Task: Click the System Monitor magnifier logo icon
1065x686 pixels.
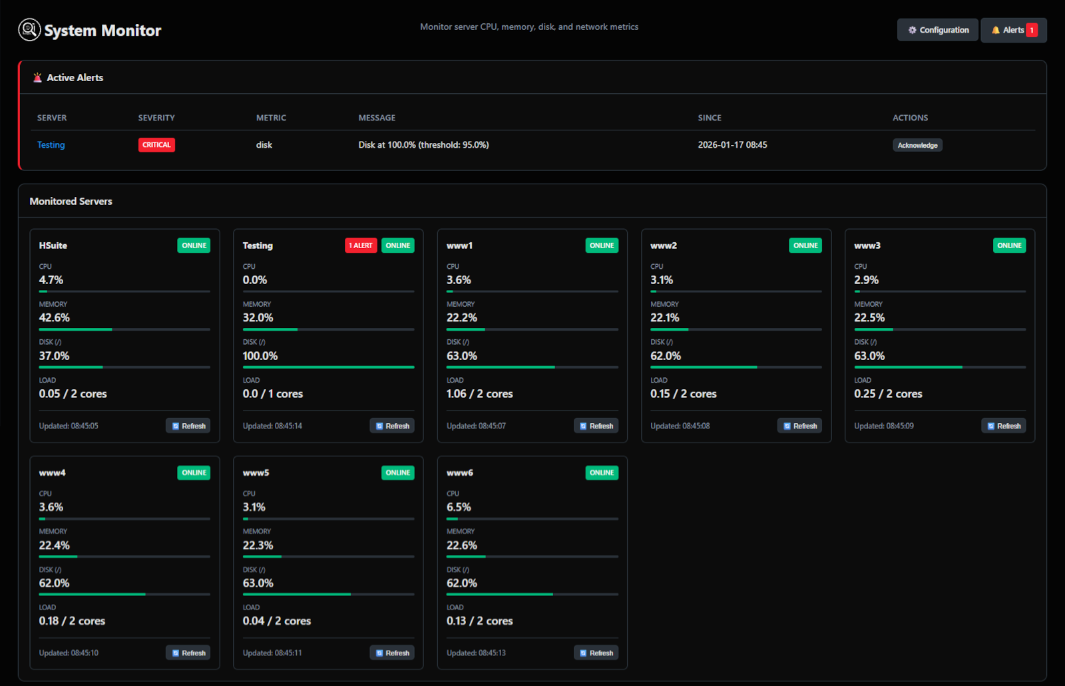Action: point(29,30)
